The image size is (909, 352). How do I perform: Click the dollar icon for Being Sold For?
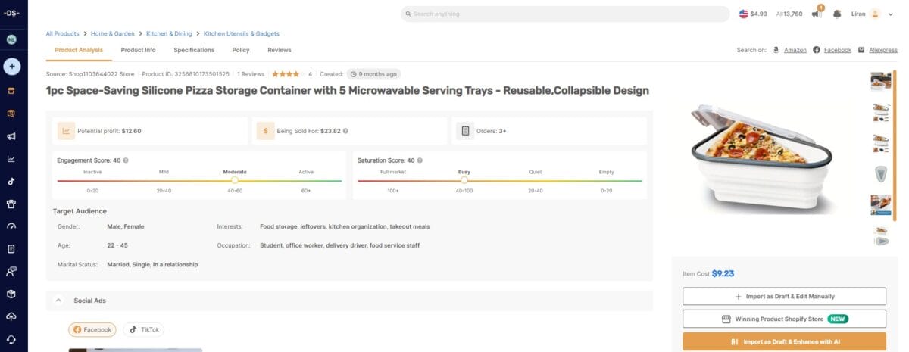point(265,131)
